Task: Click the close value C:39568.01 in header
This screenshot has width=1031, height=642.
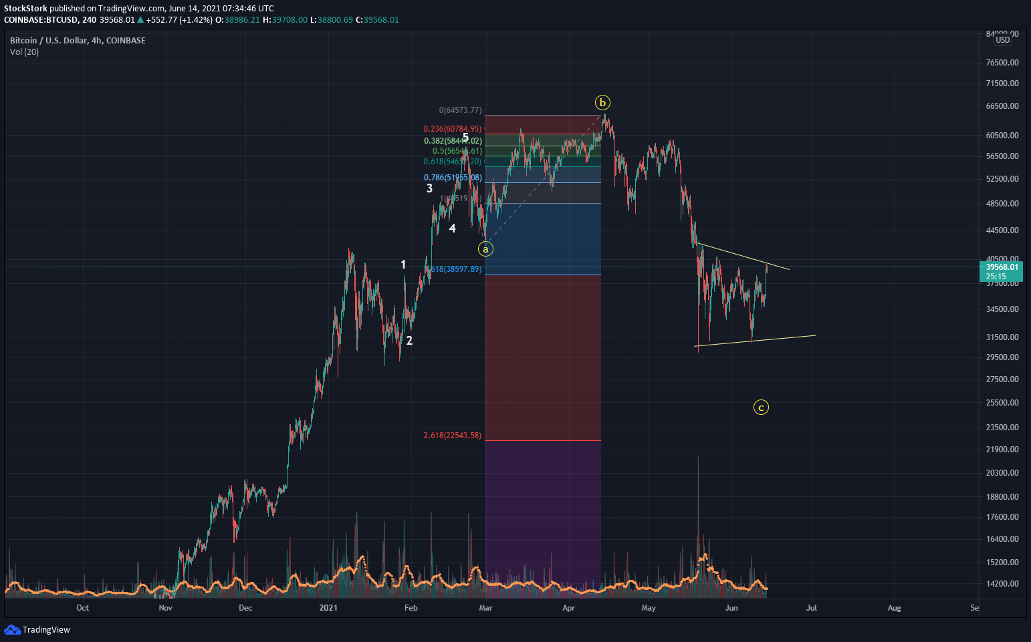Action: coord(377,20)
